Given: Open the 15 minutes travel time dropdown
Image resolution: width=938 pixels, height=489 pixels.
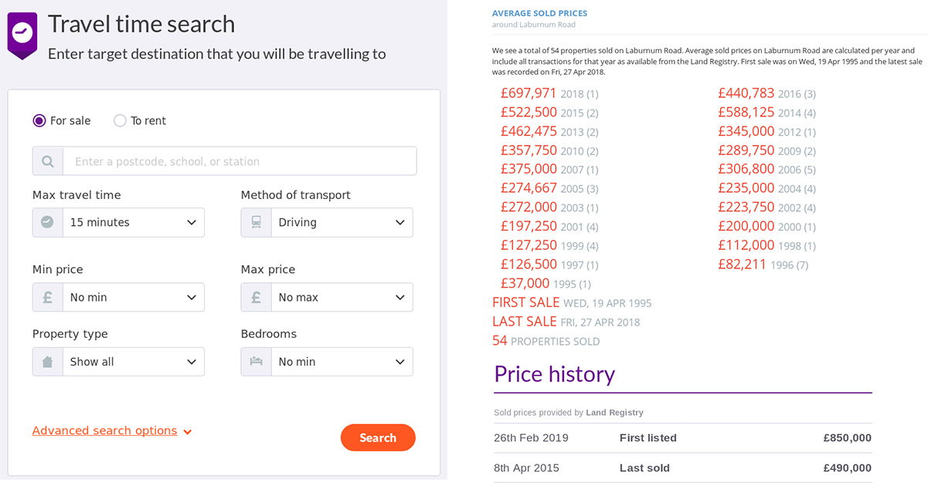Looking at the screenshot, I should (134, 222).
